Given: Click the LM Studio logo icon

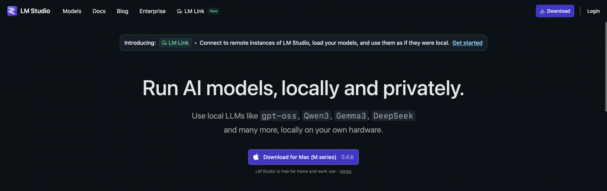Looking at the screenshot, I should tap(12, 11).
